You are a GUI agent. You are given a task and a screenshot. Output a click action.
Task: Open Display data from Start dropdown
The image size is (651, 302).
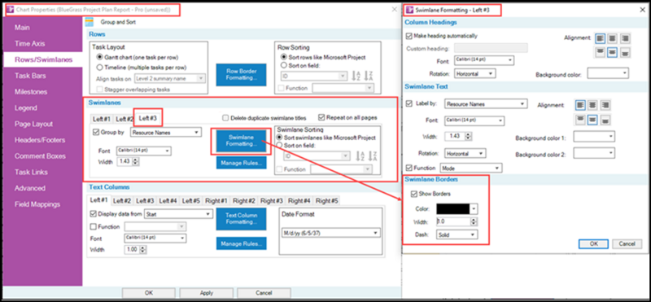[178, 214]
